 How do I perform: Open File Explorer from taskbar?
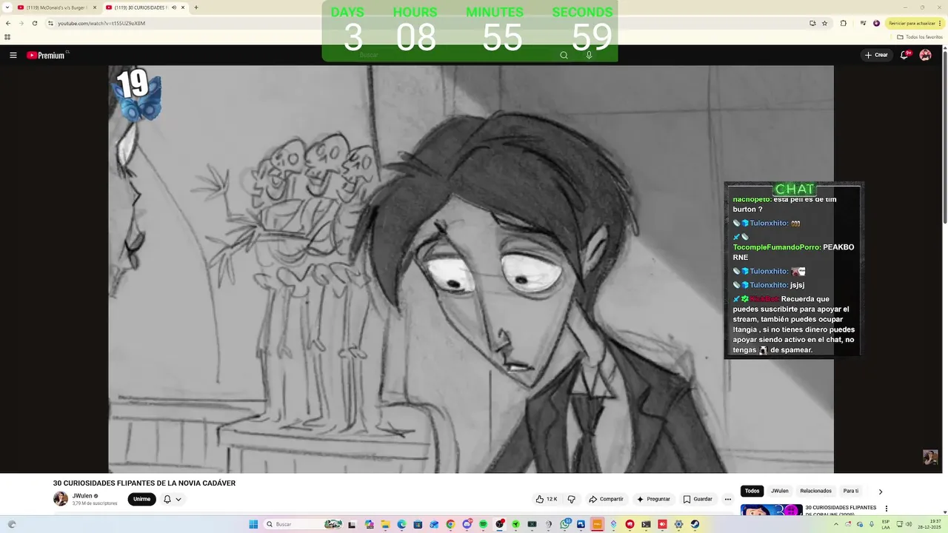tap(385, 524)
